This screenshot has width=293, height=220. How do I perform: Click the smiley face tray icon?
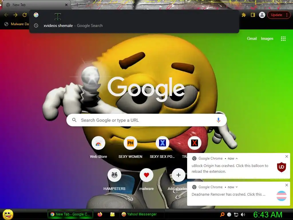coord(229,215)
